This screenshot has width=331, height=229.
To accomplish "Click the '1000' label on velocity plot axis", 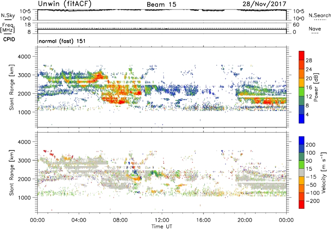I will click(24, 198).
